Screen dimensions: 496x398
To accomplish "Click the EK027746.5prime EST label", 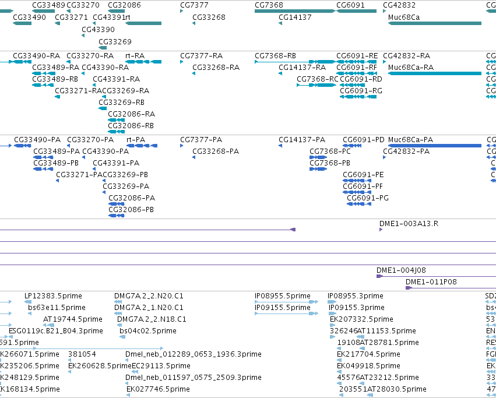I will click(x=158, y=389).
